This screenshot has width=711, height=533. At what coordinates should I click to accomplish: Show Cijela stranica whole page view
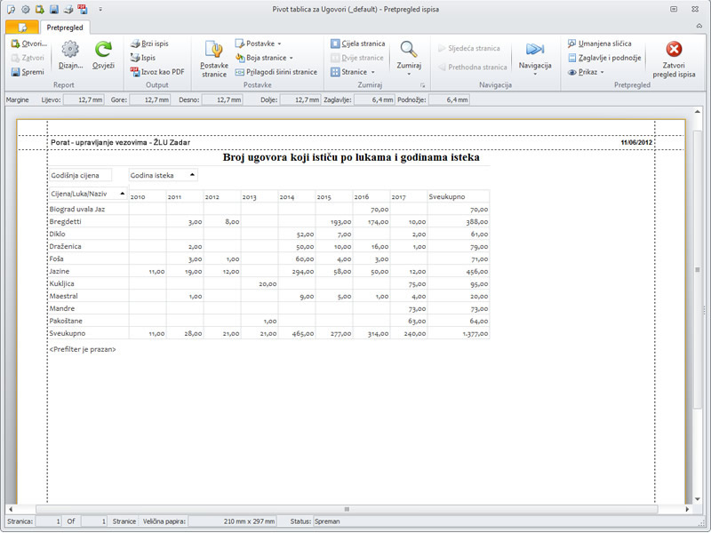[x=358, y=44]
